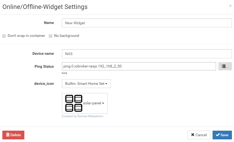Click the "device_icon" field label
This screenshot has height=142, width=234.
[44, 84]
